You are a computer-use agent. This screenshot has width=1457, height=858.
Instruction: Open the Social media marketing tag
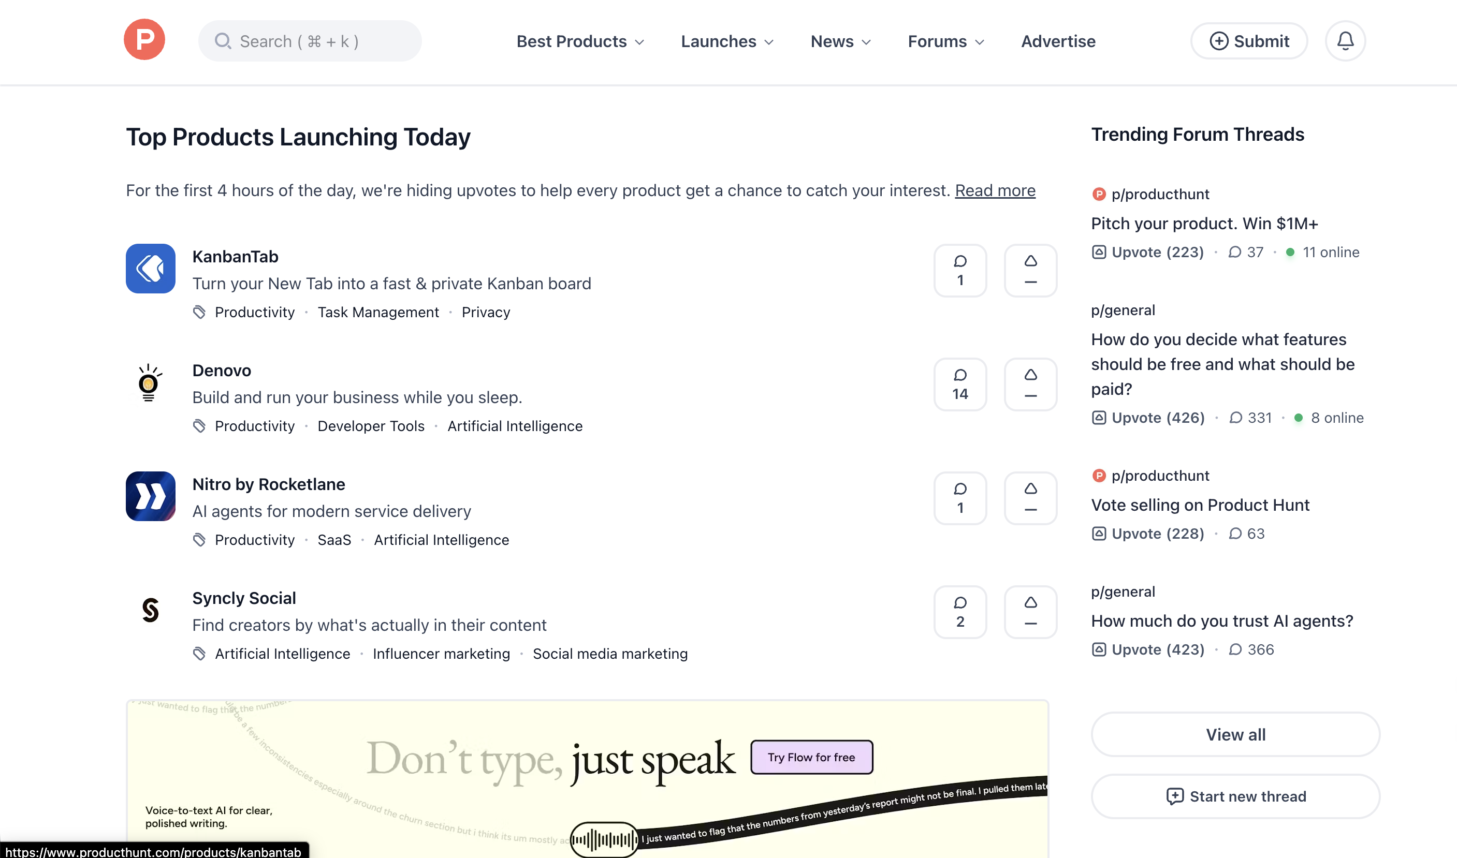pyautogui.click(x=610, y=655)
